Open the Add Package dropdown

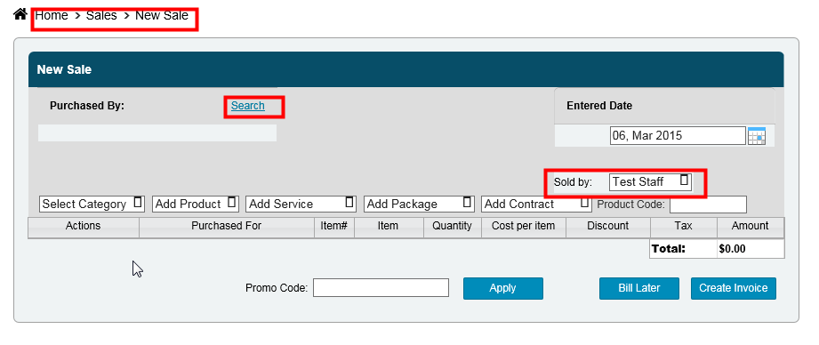coord(419,205)
